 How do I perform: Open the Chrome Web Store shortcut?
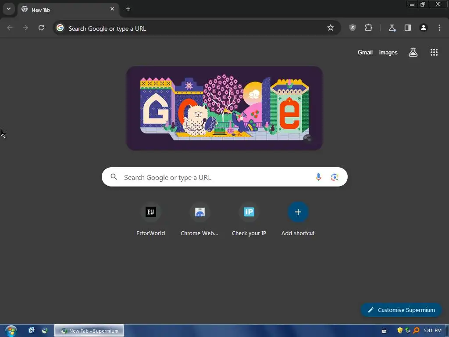(x=200, y=219)
